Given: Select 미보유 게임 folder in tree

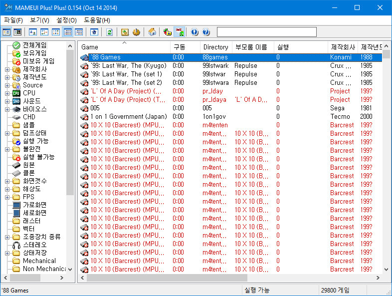Looking at the screenshot, I should [x=38, y=61].
